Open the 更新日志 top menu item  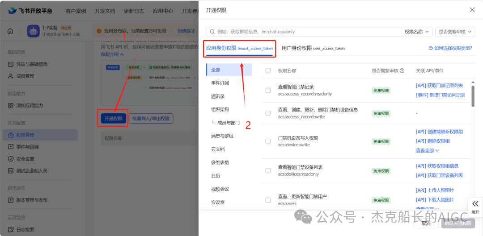134,11
